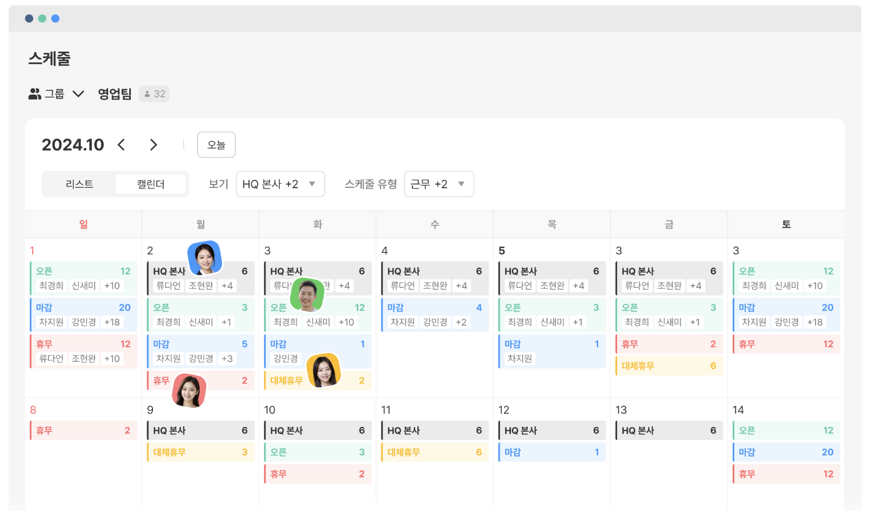Open HQ 본사 6 on Wednesday 4
The image size is (869, 511).
click(435, 278)
